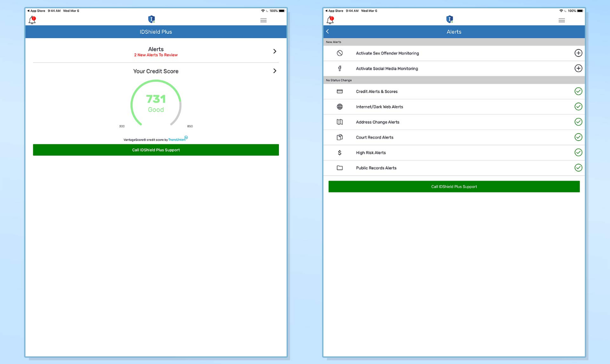Open hamburger menu on Alerts screen
Screen dimensions: 610x364
coord(562,20)
